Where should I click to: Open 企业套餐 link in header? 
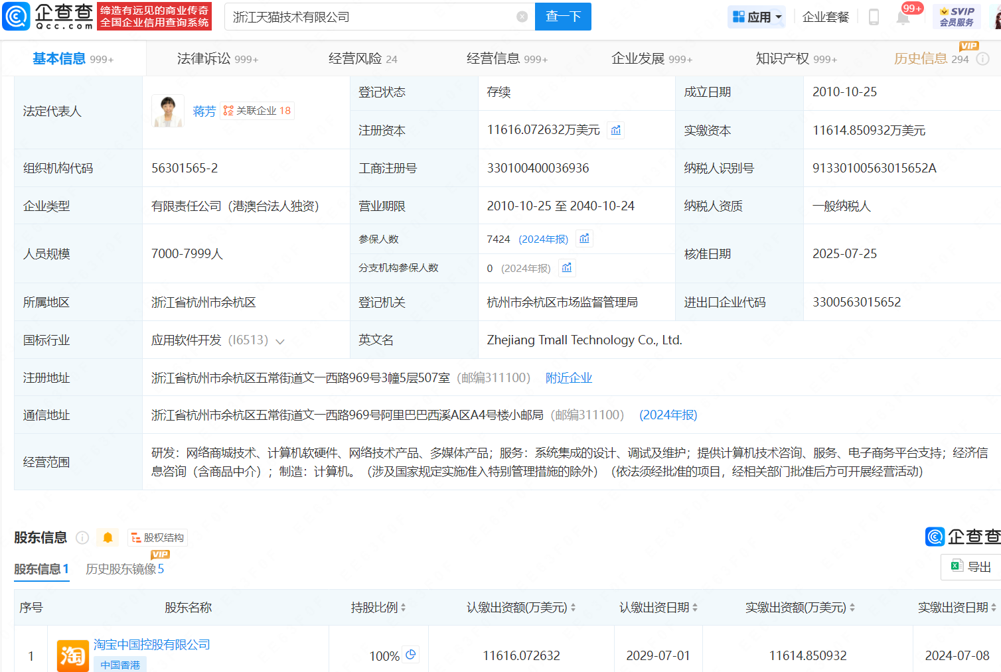[826, 17]
